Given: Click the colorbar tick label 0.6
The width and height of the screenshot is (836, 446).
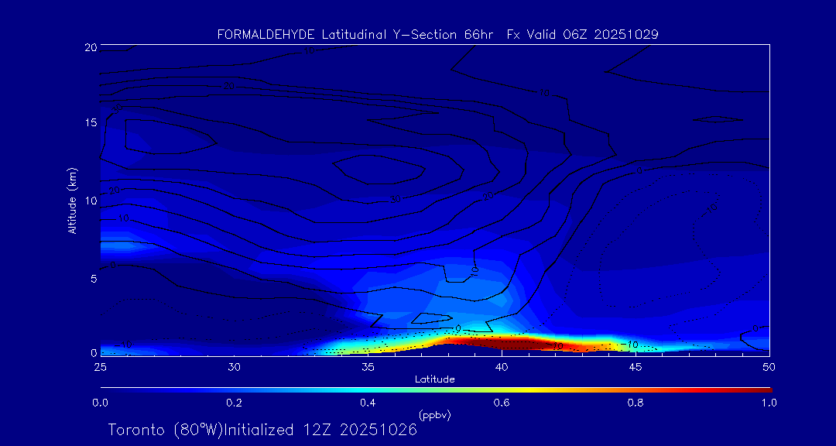Looking at the screenshot, I should (502, 403).
